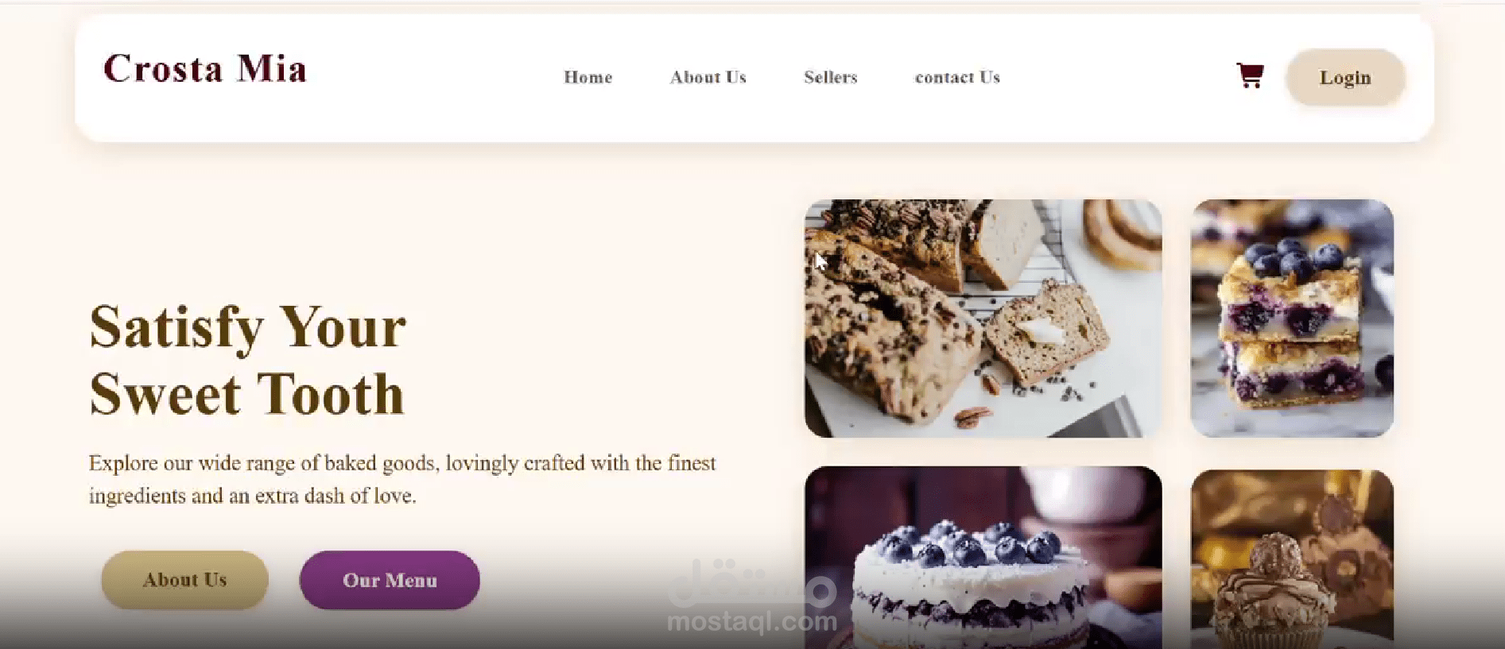This screenshot has height=649, width=1505.
Task: Open the chocolate cupcake image
Action: [1292, 559]
